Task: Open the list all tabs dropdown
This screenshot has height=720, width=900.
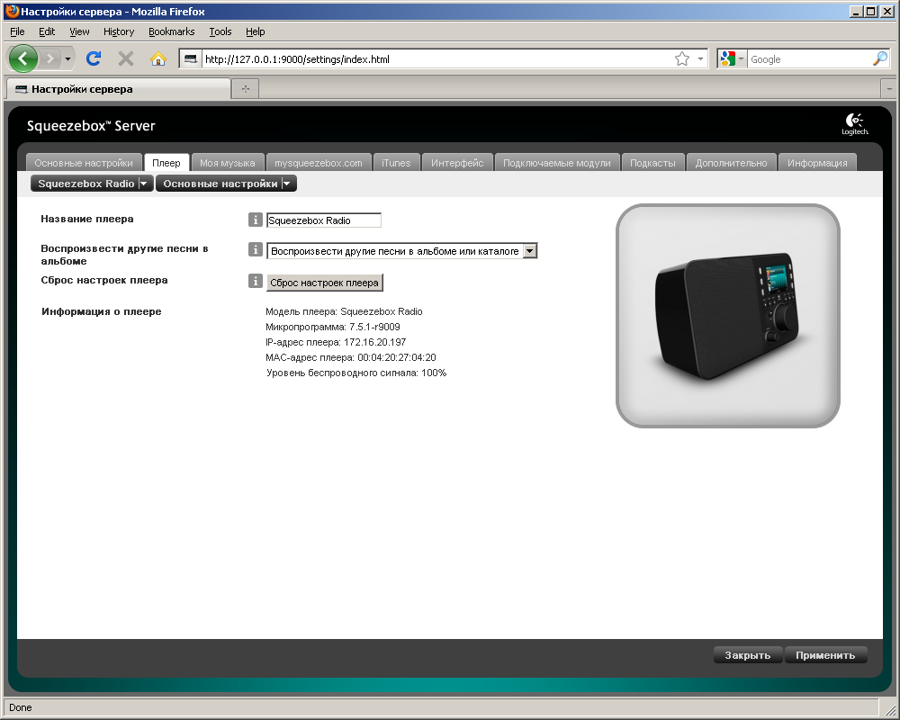Action: pos(889,88)
